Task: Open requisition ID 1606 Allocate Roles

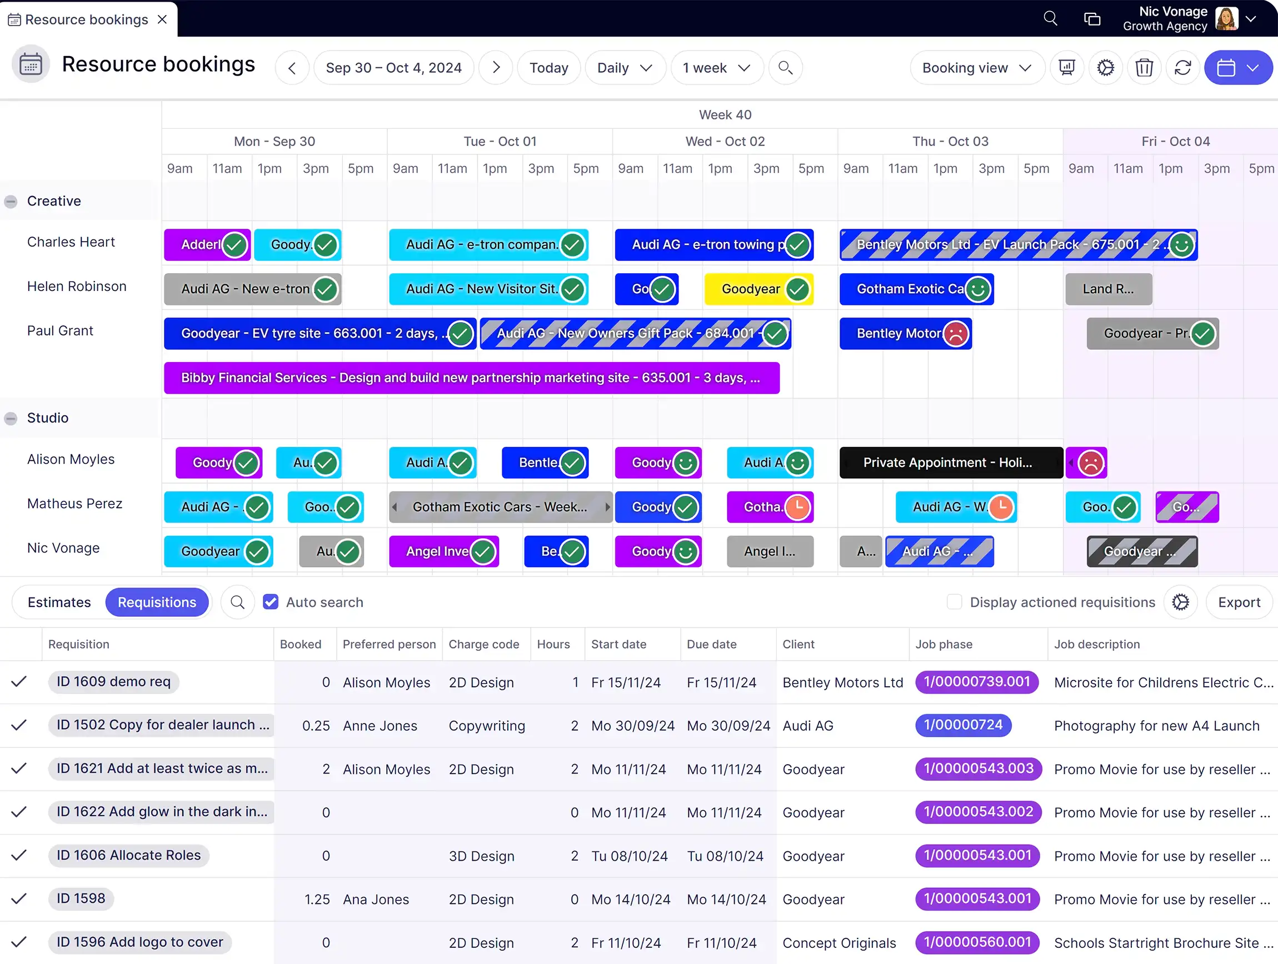Action: [x=128, y=856]
